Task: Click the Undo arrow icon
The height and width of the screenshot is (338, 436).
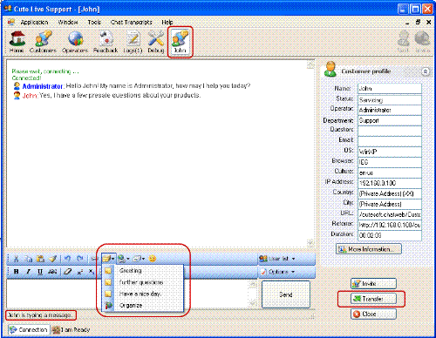Action: click(x=68, y=259)
